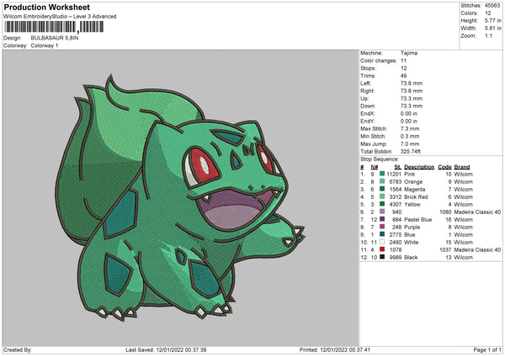Click the stitch count 2775 in Blue row
505x356 pixels.
pos(396,234)
